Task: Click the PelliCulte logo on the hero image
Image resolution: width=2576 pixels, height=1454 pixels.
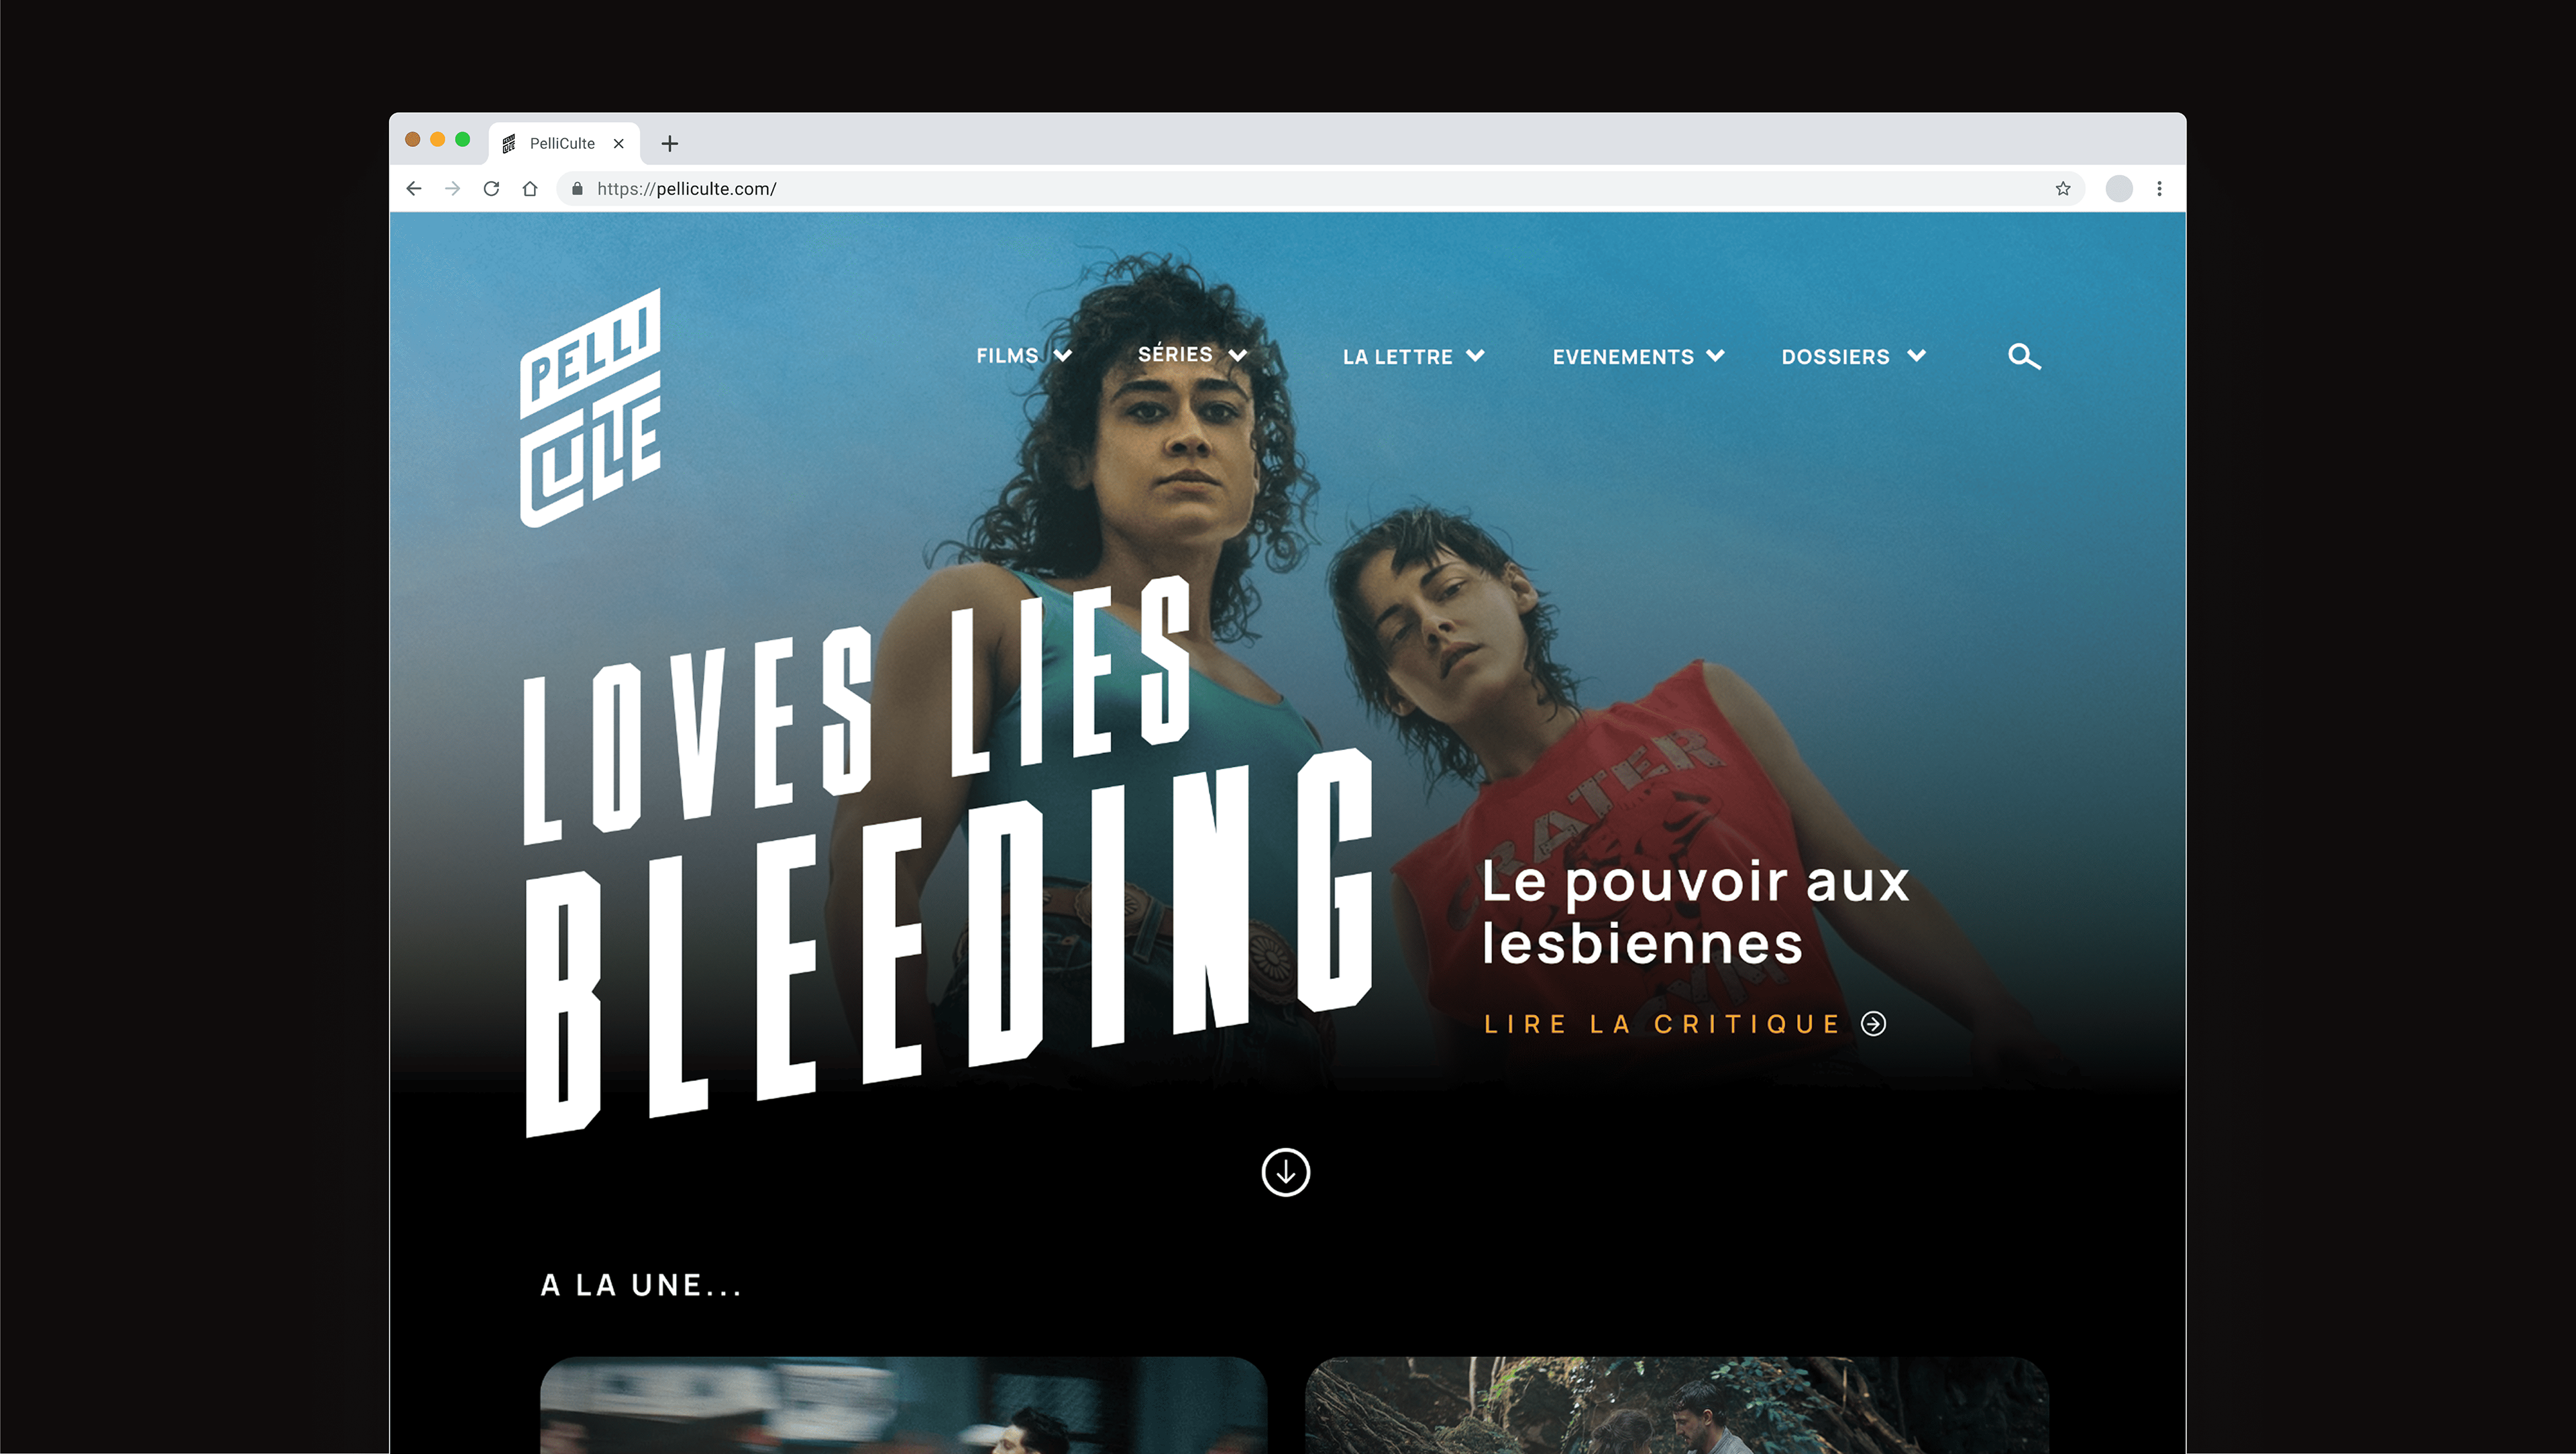Action: [590, 408]
